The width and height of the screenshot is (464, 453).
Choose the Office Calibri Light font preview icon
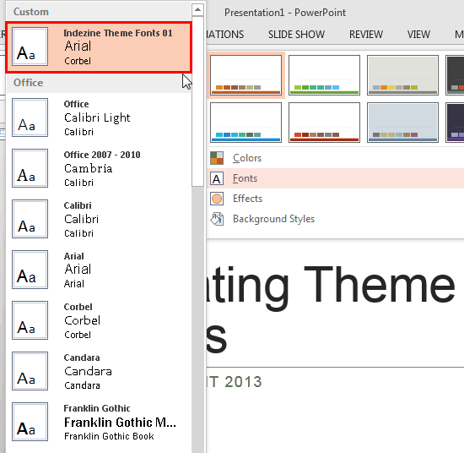[30, 117]
